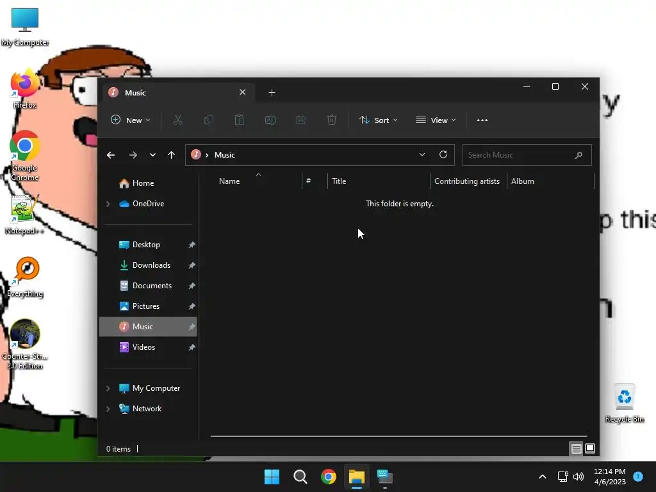Click the pin icon next to Documents
The image size is (656, 492).
(192, 286)
